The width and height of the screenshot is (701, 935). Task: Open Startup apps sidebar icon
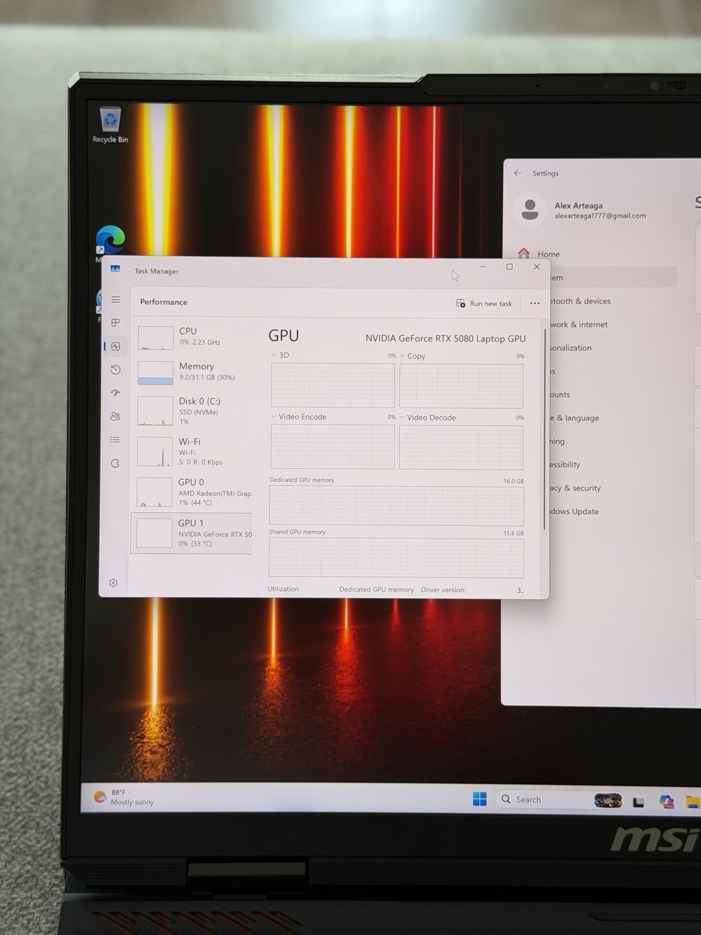click(x=116, y=393)
